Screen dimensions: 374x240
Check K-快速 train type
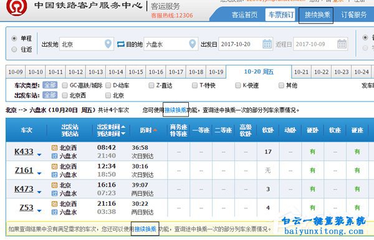pos(238,85)
